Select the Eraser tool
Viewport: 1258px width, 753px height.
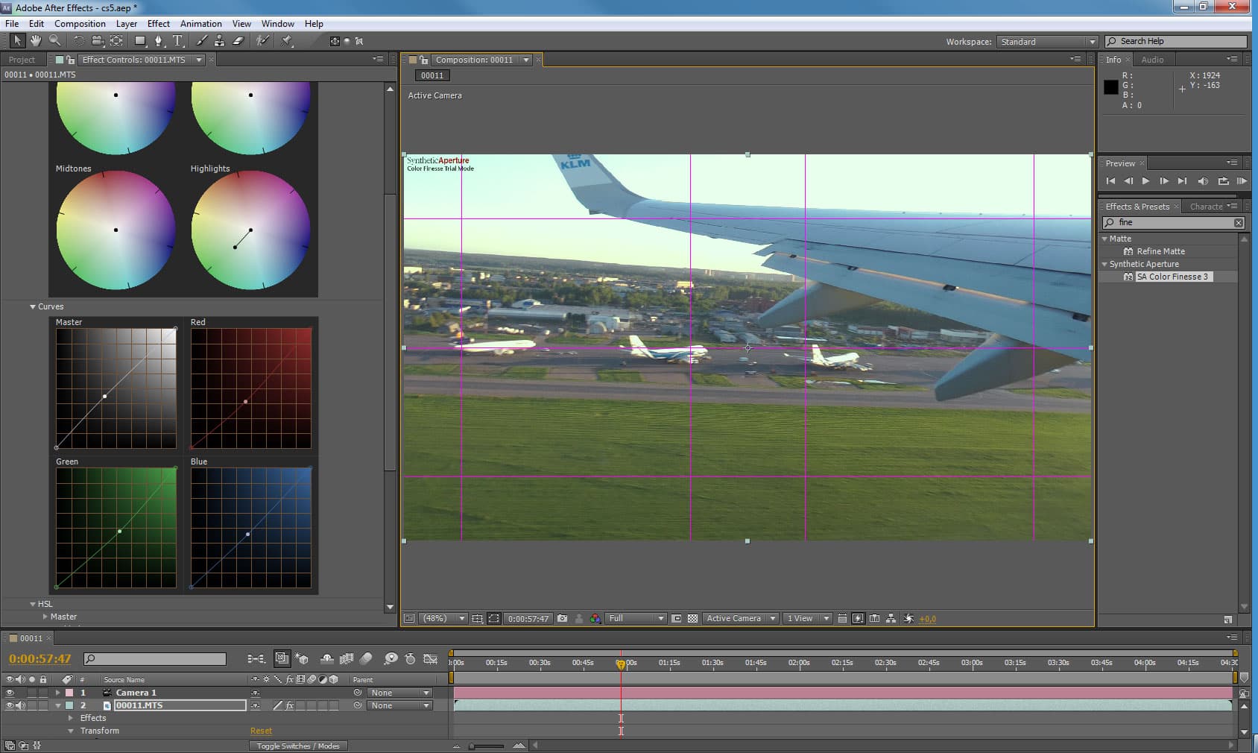coord(238,41)
